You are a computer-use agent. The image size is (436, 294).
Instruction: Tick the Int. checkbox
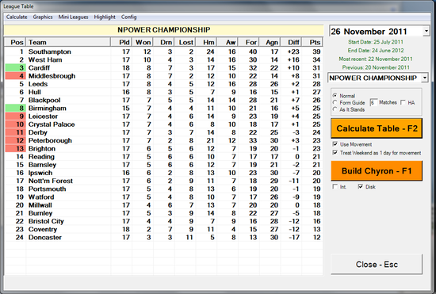(x=335, y=187)
